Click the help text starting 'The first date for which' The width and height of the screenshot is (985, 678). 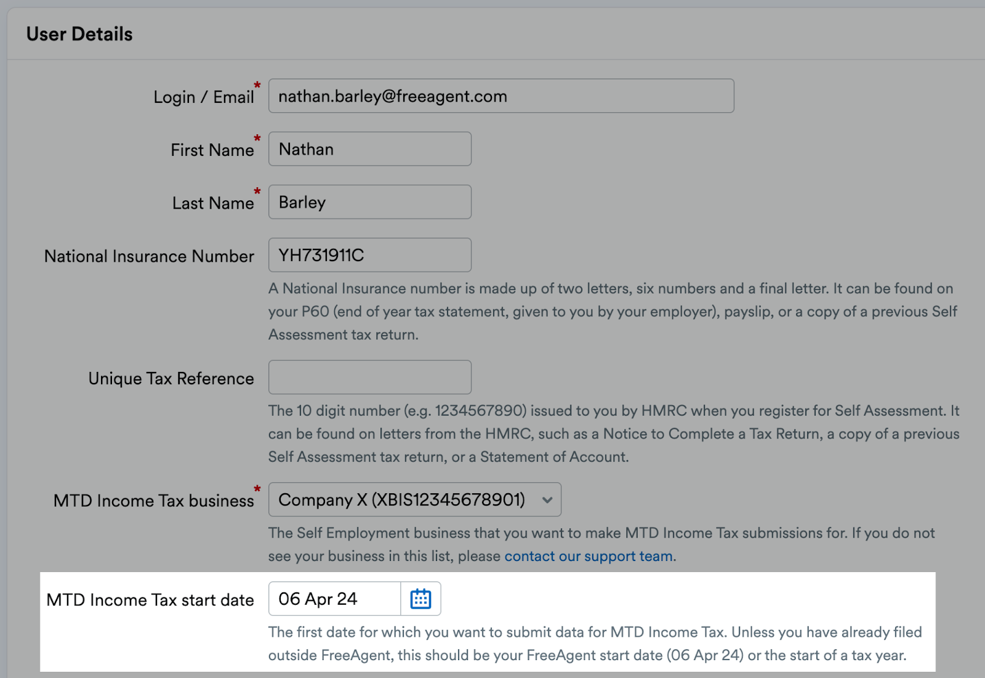pos(595,644)
